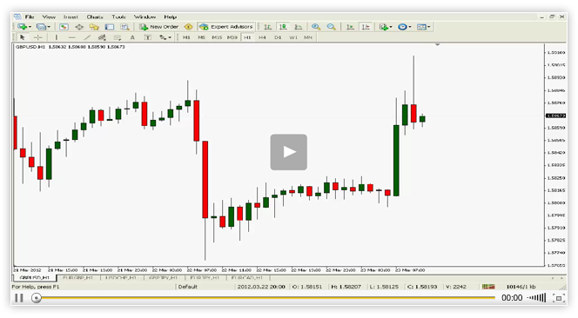Open the Charts menu
Viewport: 578px width, 318px height.
95,17
